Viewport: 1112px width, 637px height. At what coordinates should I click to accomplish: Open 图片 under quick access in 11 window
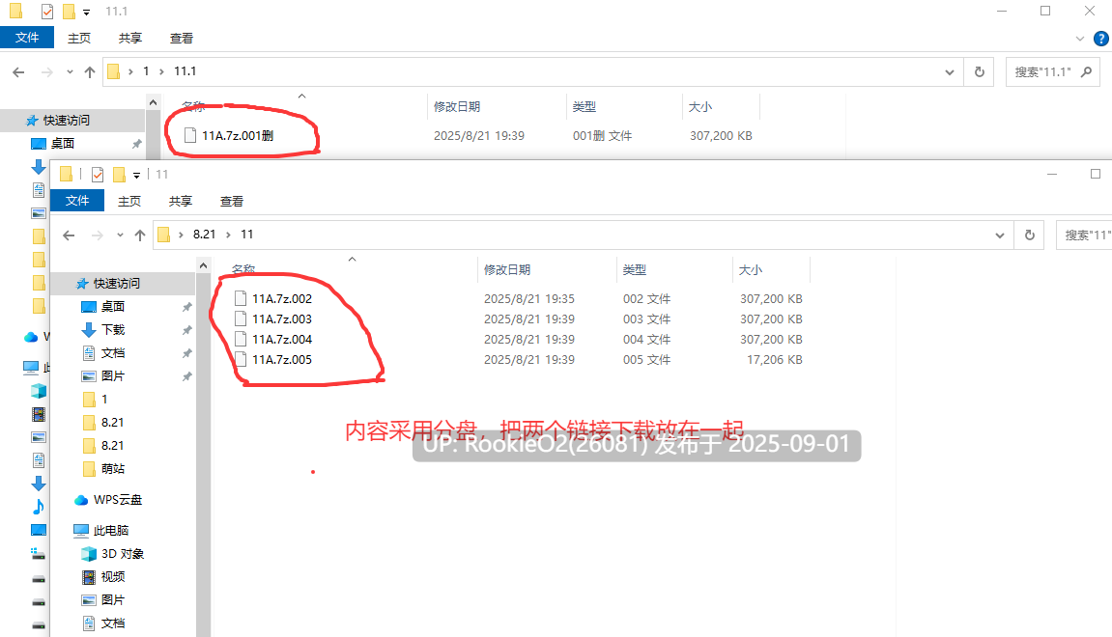point(113,376)
